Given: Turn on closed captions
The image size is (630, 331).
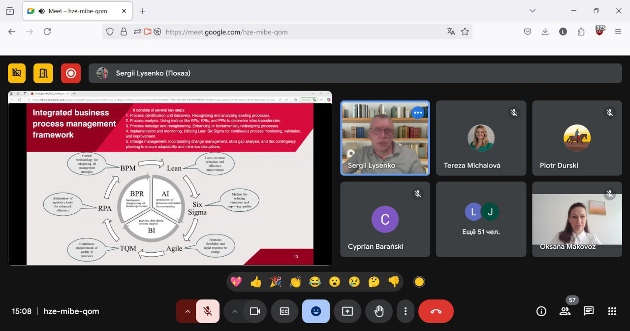Looking at the screenshot, I should [284, 311].
